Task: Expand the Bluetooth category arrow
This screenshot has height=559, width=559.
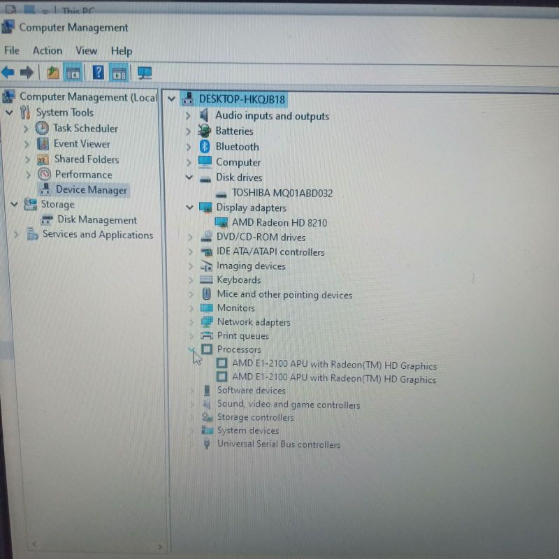Action: click(x=188, y=147)
